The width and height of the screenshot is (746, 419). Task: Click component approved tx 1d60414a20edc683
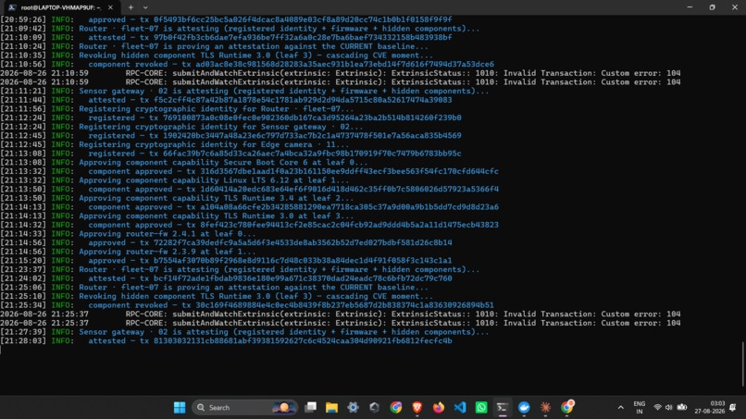(x=349, y=190)
